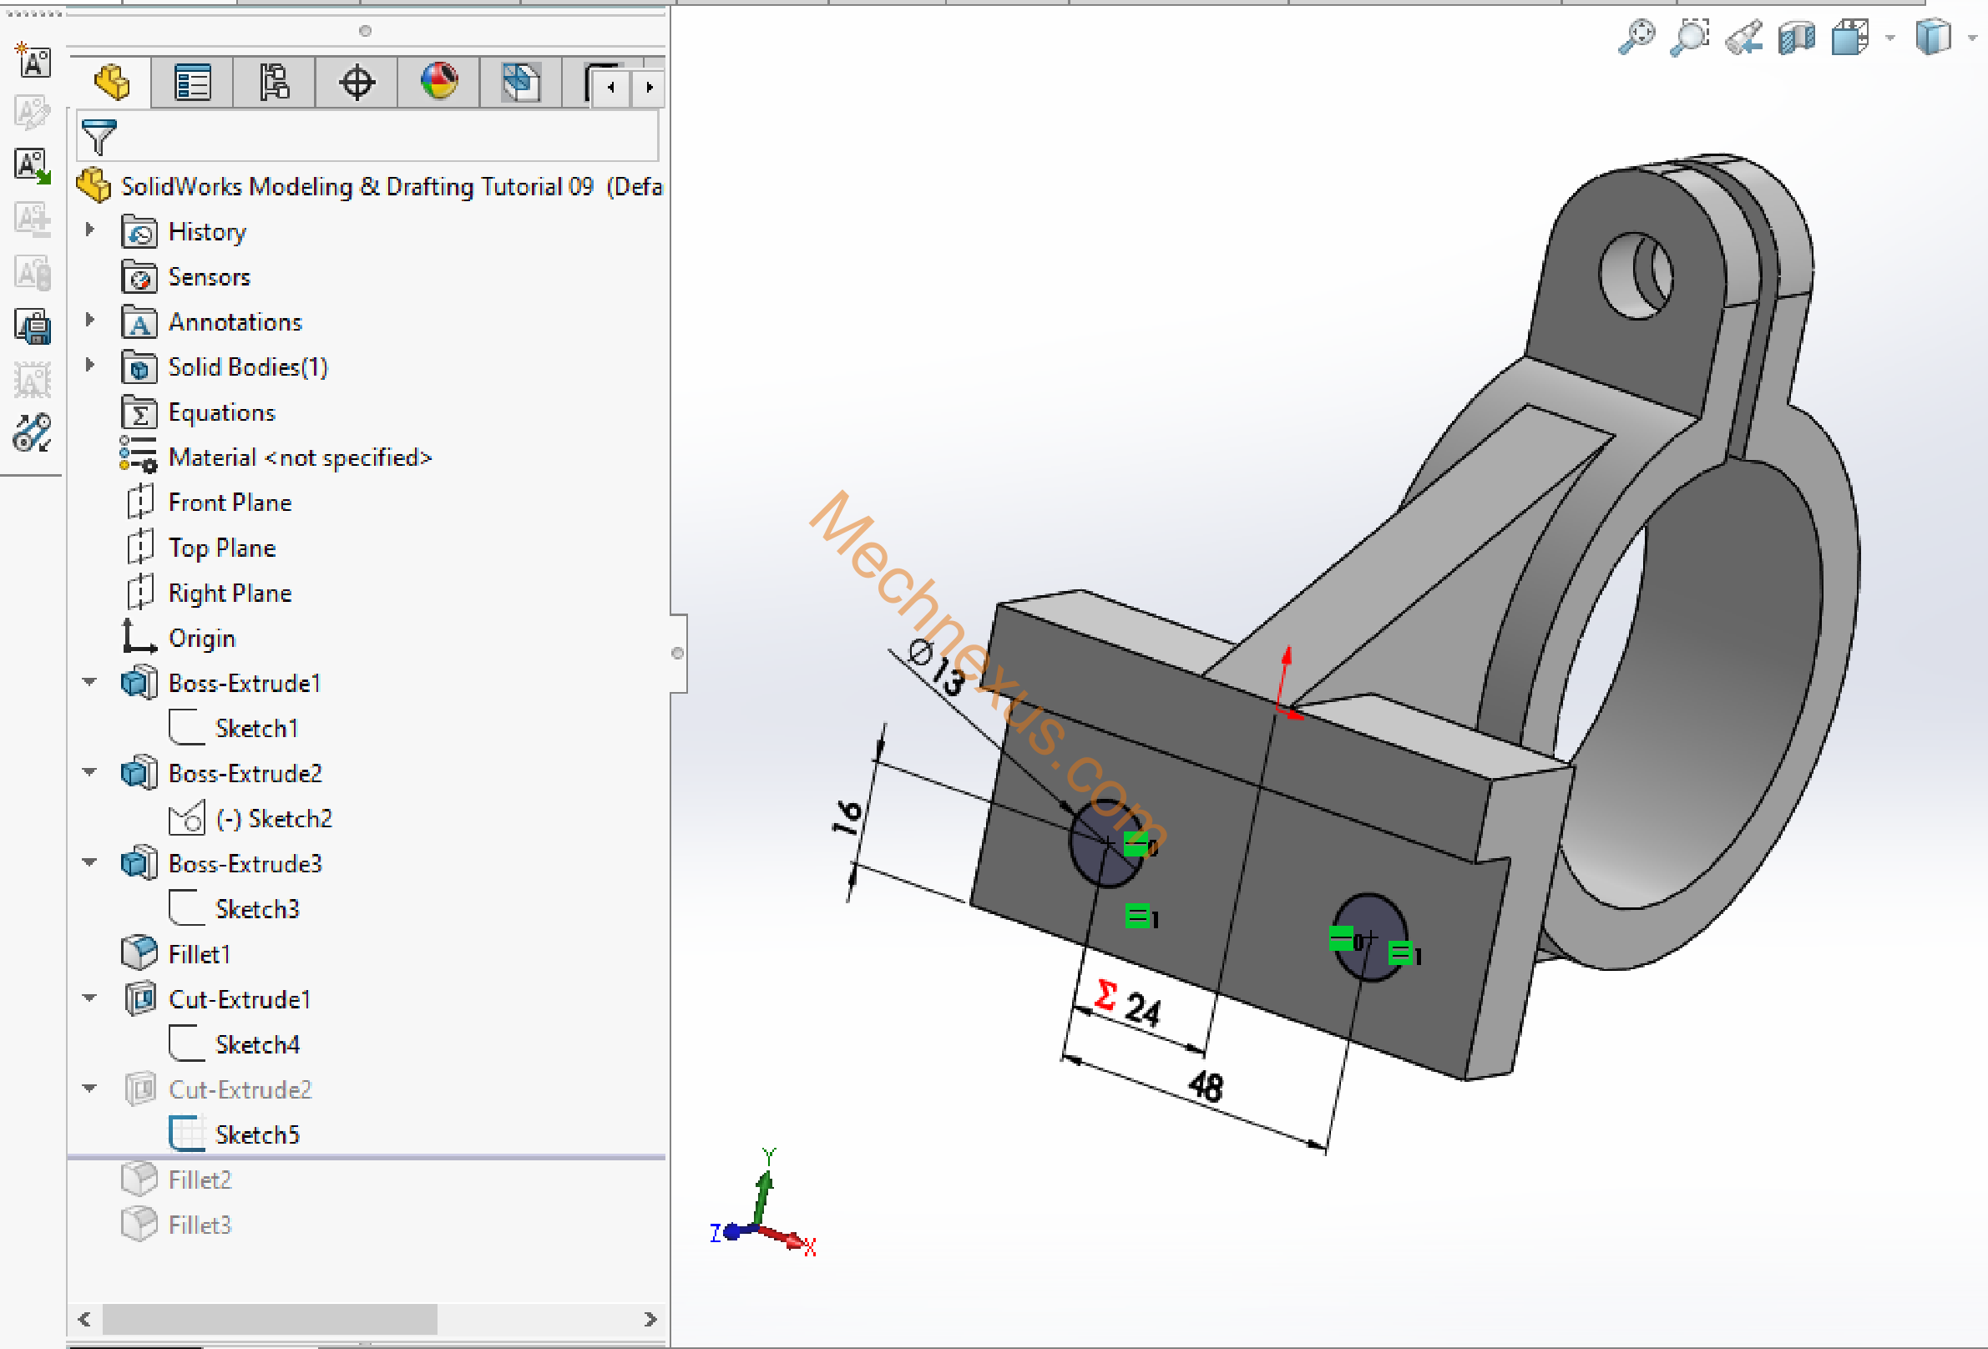Select the Fillet1 feature
This screenshot has width=1988, height=1349.
click(x=199, y=954)
